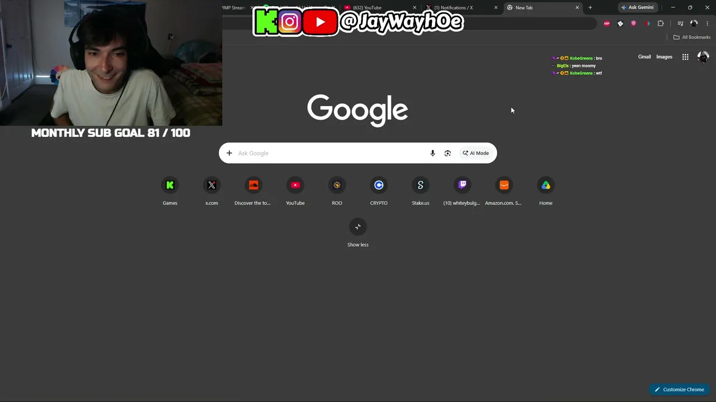The width and height of the screenshot is (716, 402).
Task: Open the Chrome profile avatar in the toolbar
Action: (694, 23)
